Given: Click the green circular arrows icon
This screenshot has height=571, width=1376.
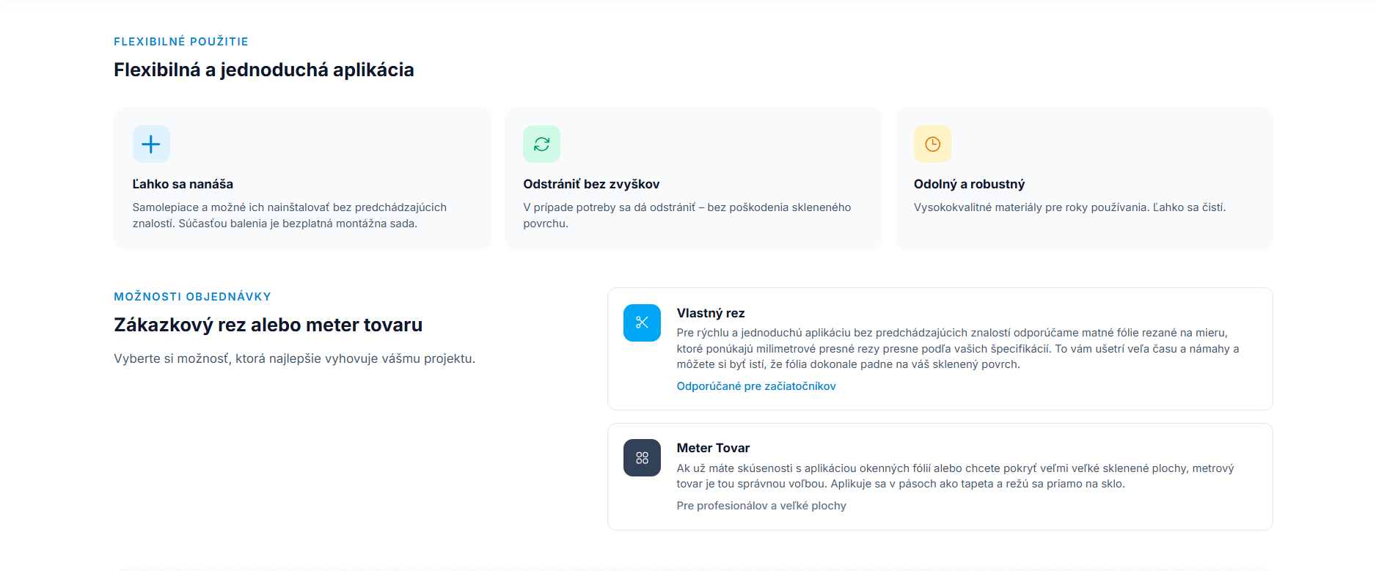Looking at the screenshot, I should click(x=541, y=144).
